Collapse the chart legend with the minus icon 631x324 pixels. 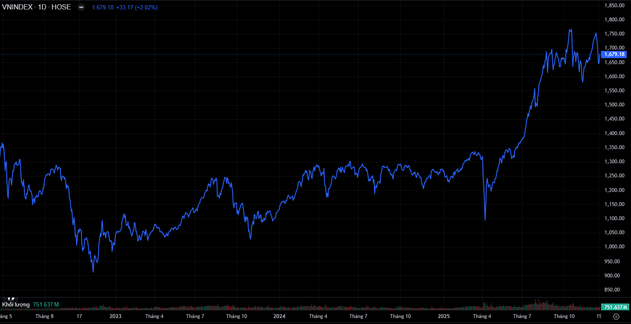click(x=81, y=7)
